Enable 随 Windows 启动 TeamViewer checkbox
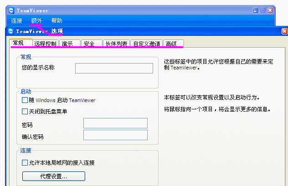 (x=25, y=100)
